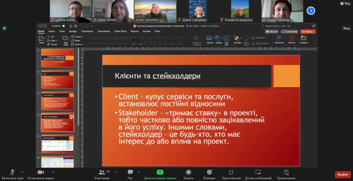Switch to the Transitions ribbon tab
The image size is (353, 181).
point(87,31)
